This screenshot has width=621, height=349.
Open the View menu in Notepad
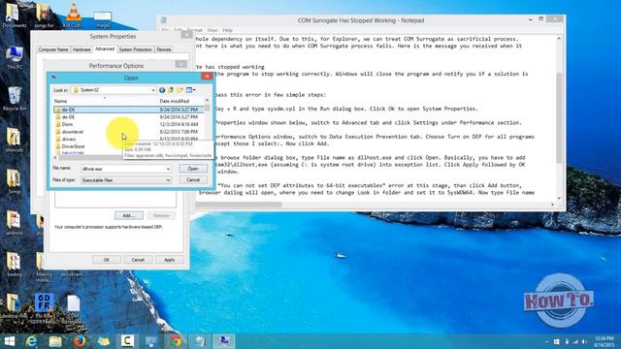[x=212, y=30]
